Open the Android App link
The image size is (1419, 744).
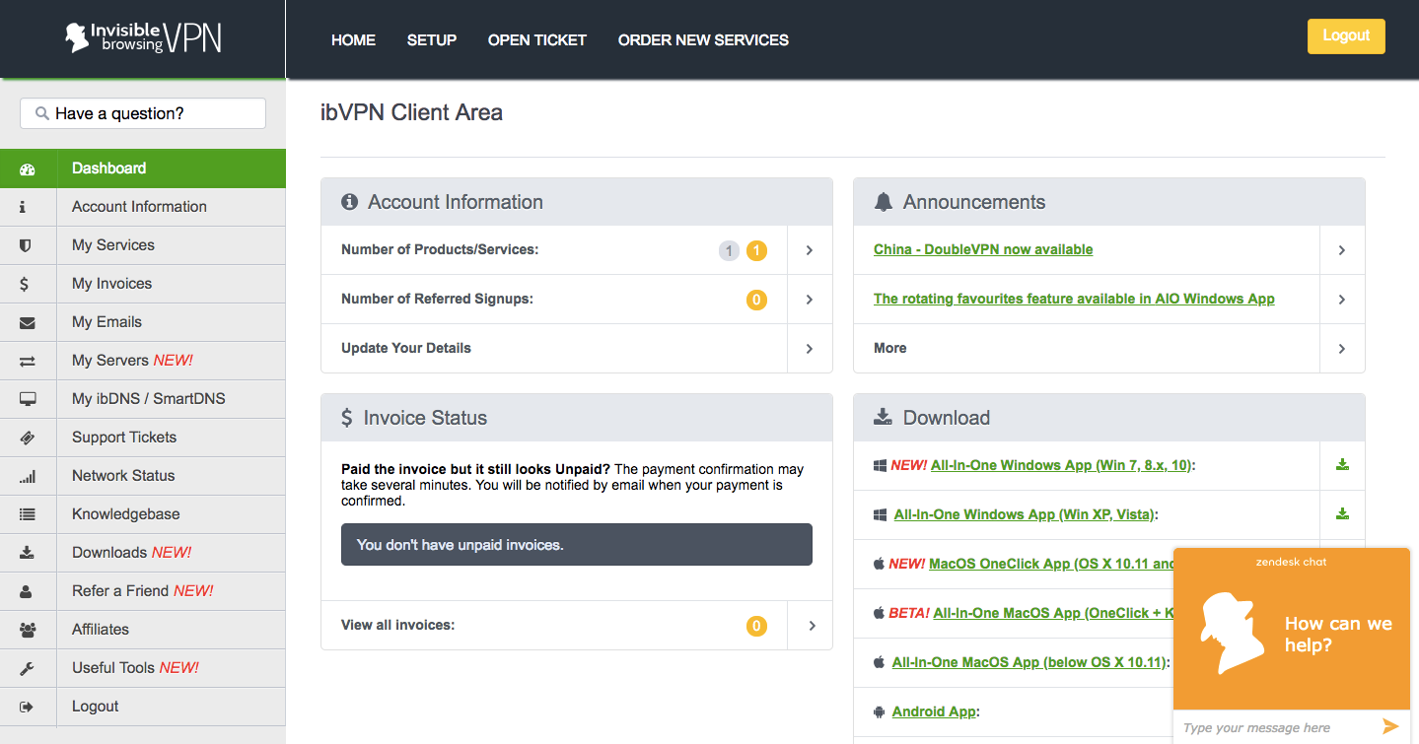click(934, 711)
